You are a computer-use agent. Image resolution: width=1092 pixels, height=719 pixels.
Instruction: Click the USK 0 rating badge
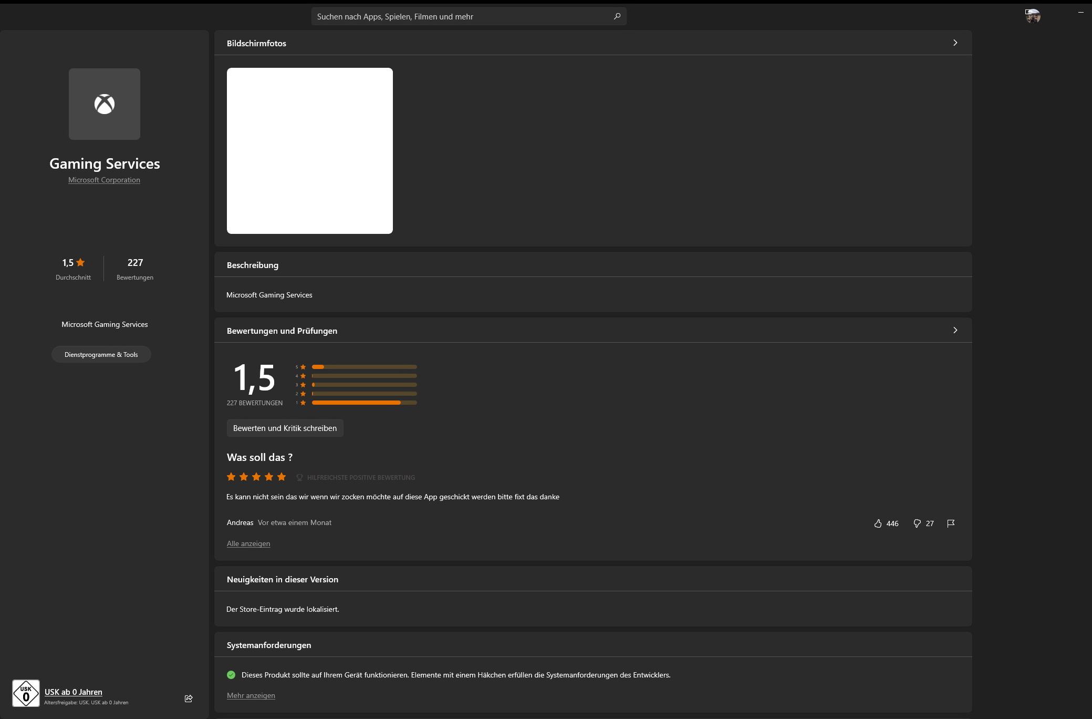pos(26,693)
